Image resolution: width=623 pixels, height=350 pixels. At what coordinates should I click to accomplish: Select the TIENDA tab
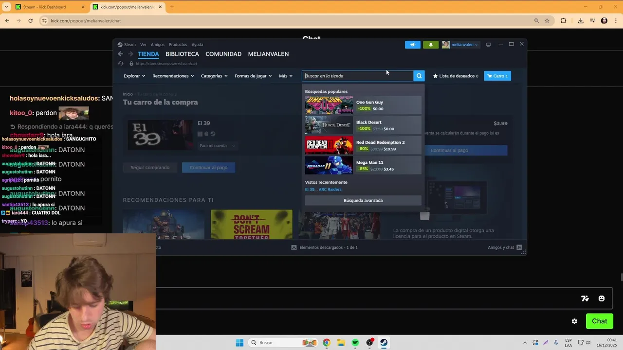[x=148, y=54]
